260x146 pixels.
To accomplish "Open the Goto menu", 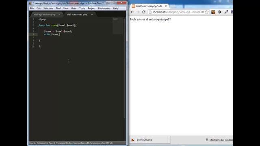I will point(74,9).
